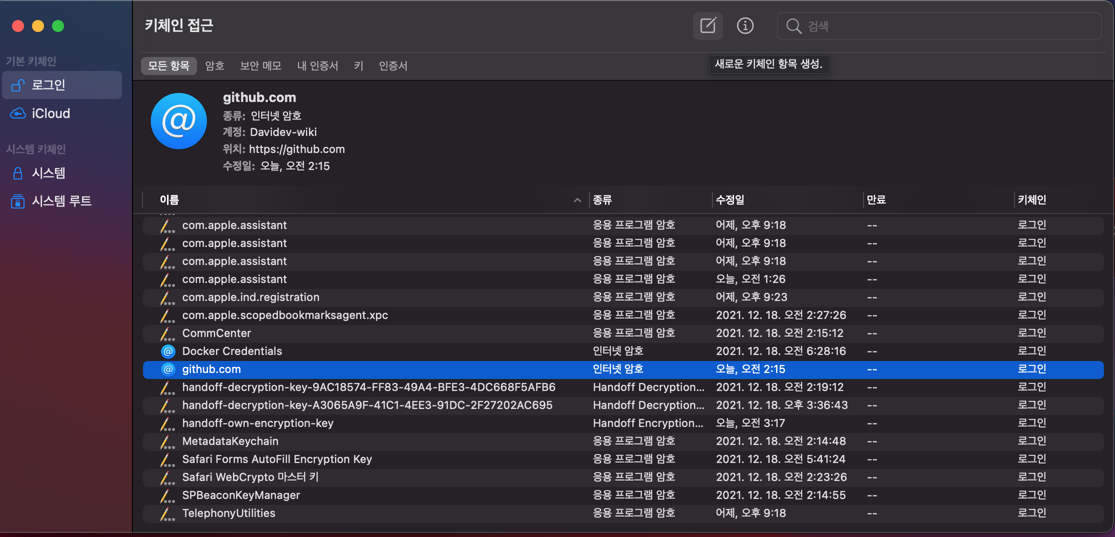This screenshot has width=1115, height=537.
Task: Click the search magnifier icon
Action: [x=793, y=26]
